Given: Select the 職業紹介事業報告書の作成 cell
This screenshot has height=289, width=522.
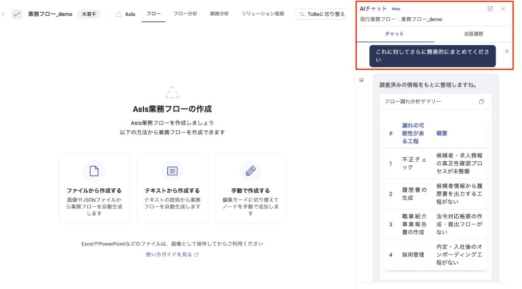Looking at the screenshot, I should pos(414,224).
